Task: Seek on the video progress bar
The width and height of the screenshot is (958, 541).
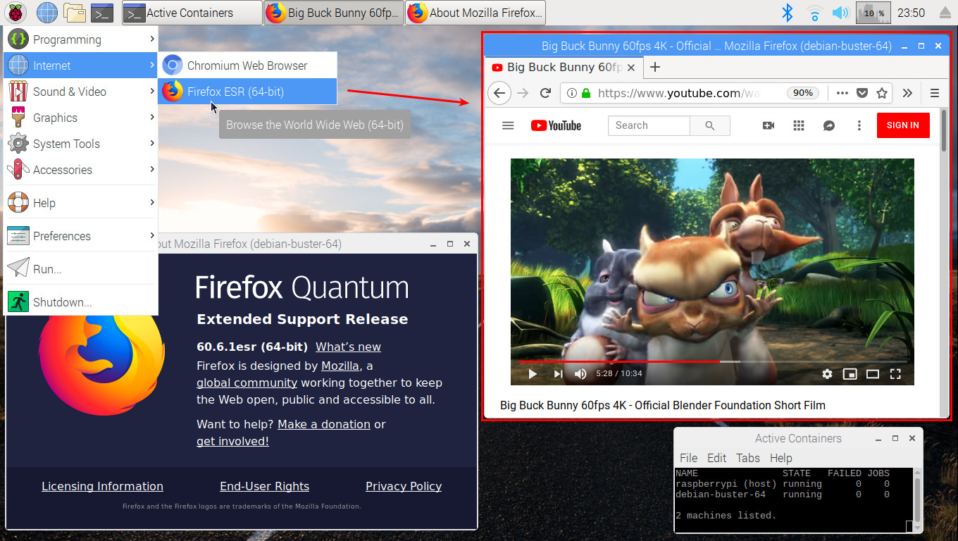Action: pyautogui.click(x=713, y=361)
